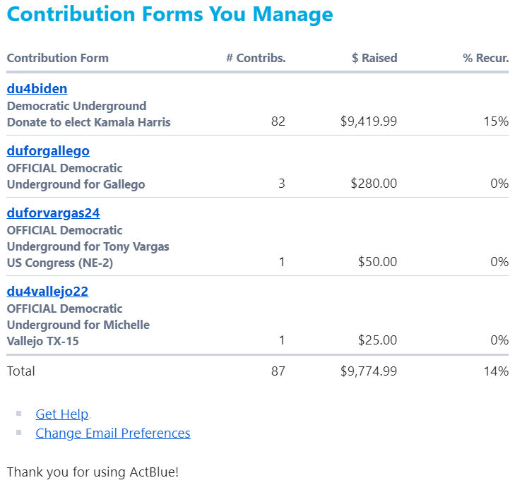This screenshot has height=485, width=515.
Task: Click the Thank you for using ActBlue text
Action: point(93,471)
